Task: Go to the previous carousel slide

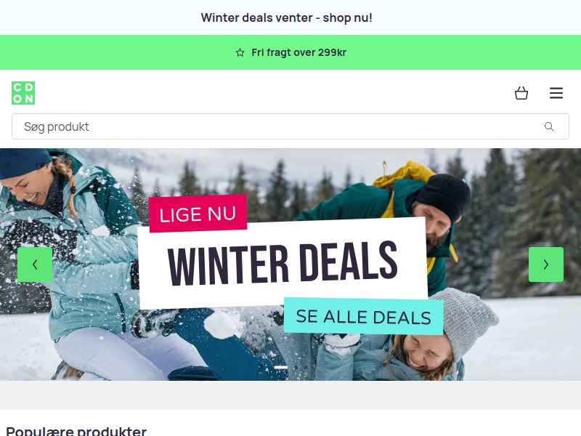Action: point(35,265)
